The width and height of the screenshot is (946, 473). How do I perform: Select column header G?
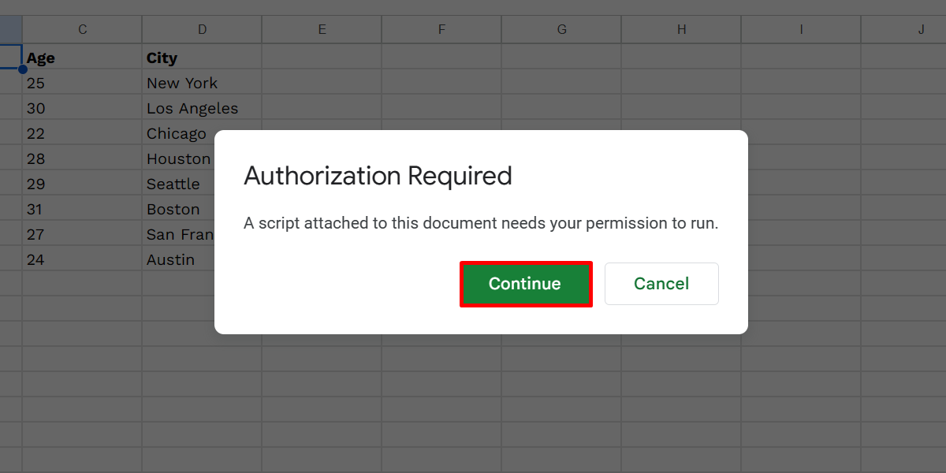[561, 28]
